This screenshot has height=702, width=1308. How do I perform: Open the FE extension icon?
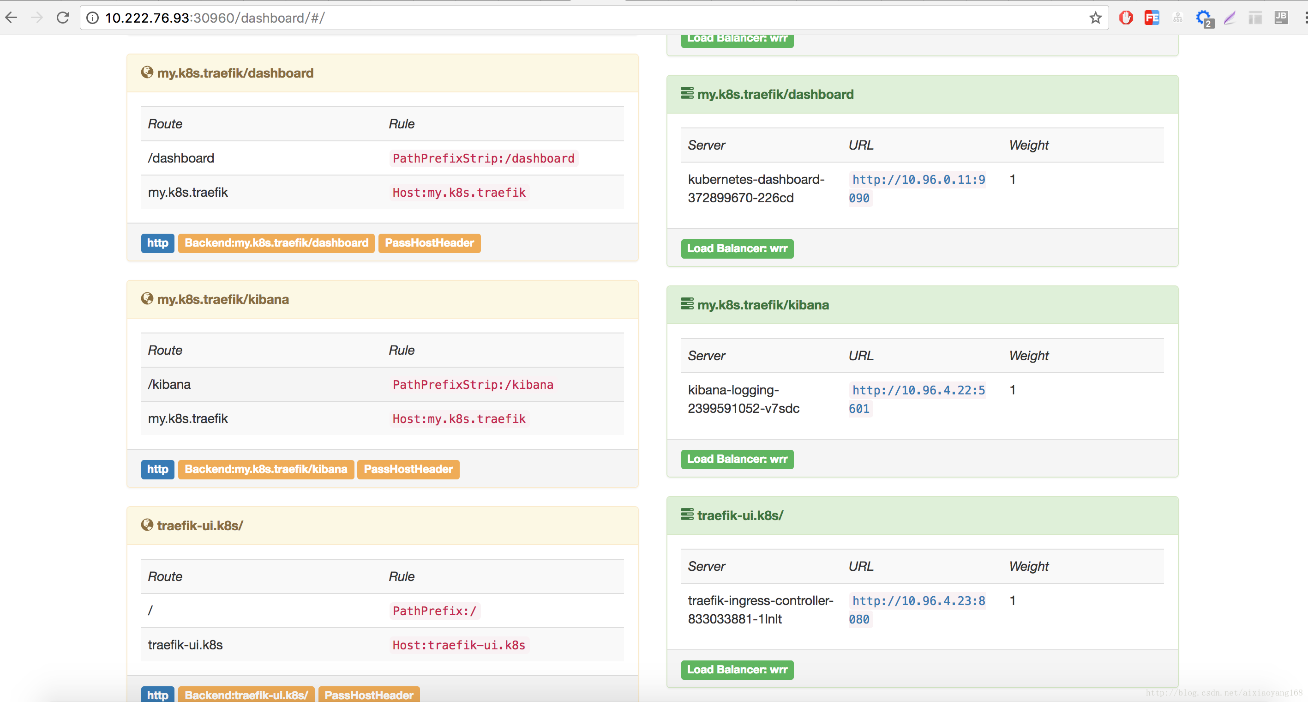coord(1152,18)
